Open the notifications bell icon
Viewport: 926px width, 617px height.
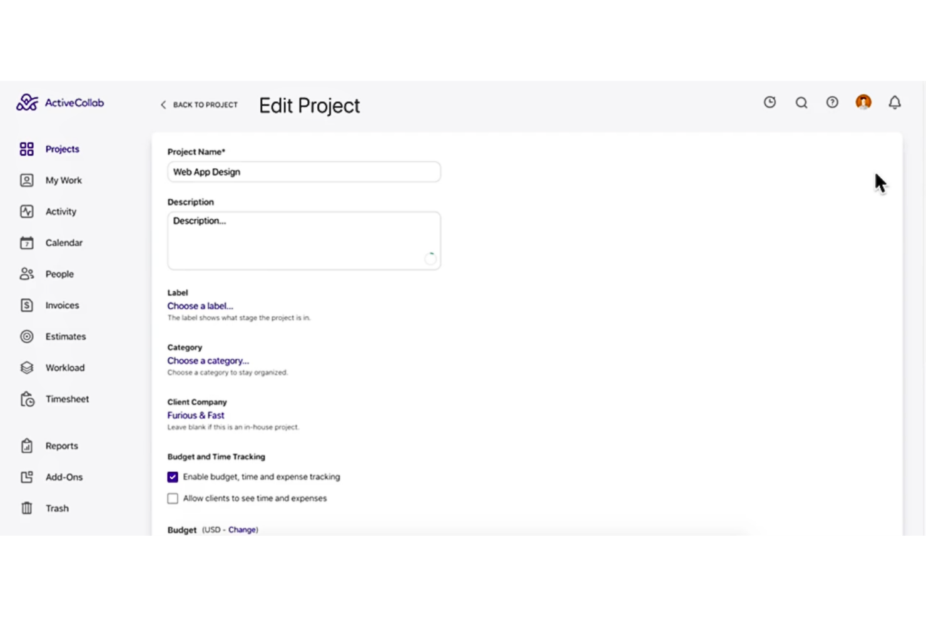coord(895,102)
